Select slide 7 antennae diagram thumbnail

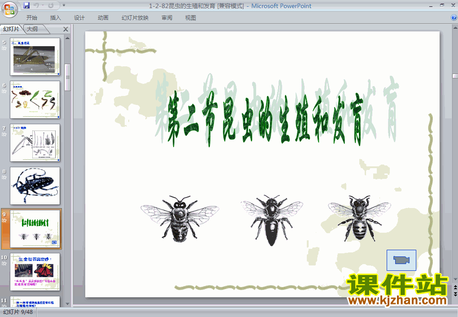click(x=35, y=143)
